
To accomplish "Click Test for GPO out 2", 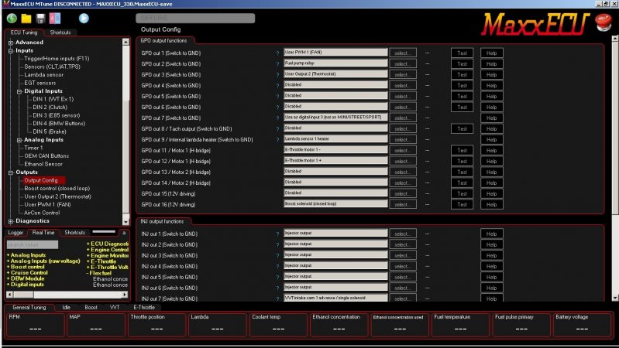I will [462, 64].
